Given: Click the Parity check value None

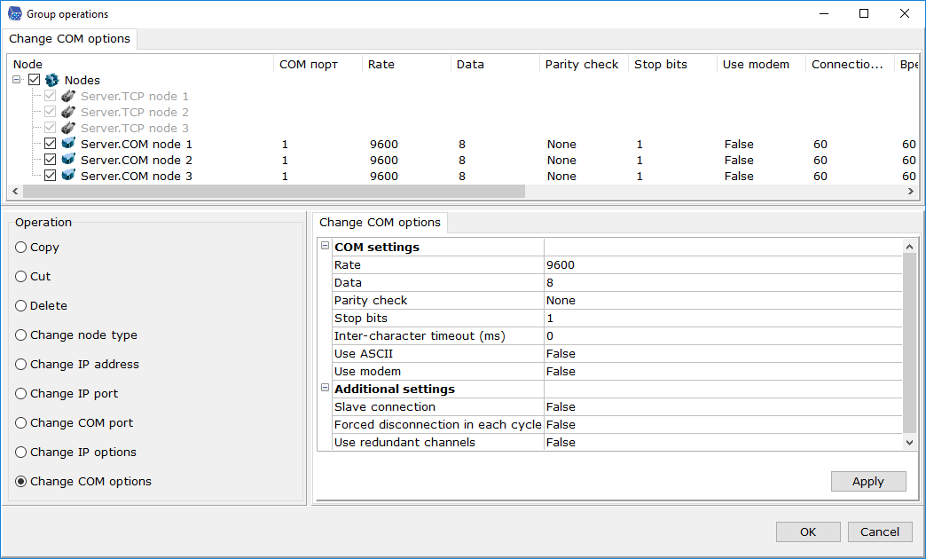Looking at the screenshot, I should coord(724,300).
